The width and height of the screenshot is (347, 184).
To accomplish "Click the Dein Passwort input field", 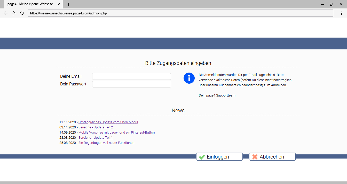I will 131,84.
